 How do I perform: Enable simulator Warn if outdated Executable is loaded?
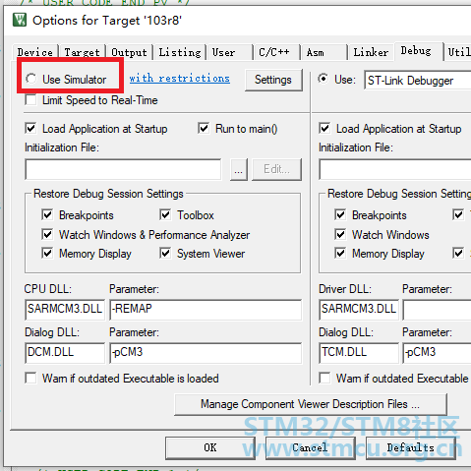click(x=30, y=378)
